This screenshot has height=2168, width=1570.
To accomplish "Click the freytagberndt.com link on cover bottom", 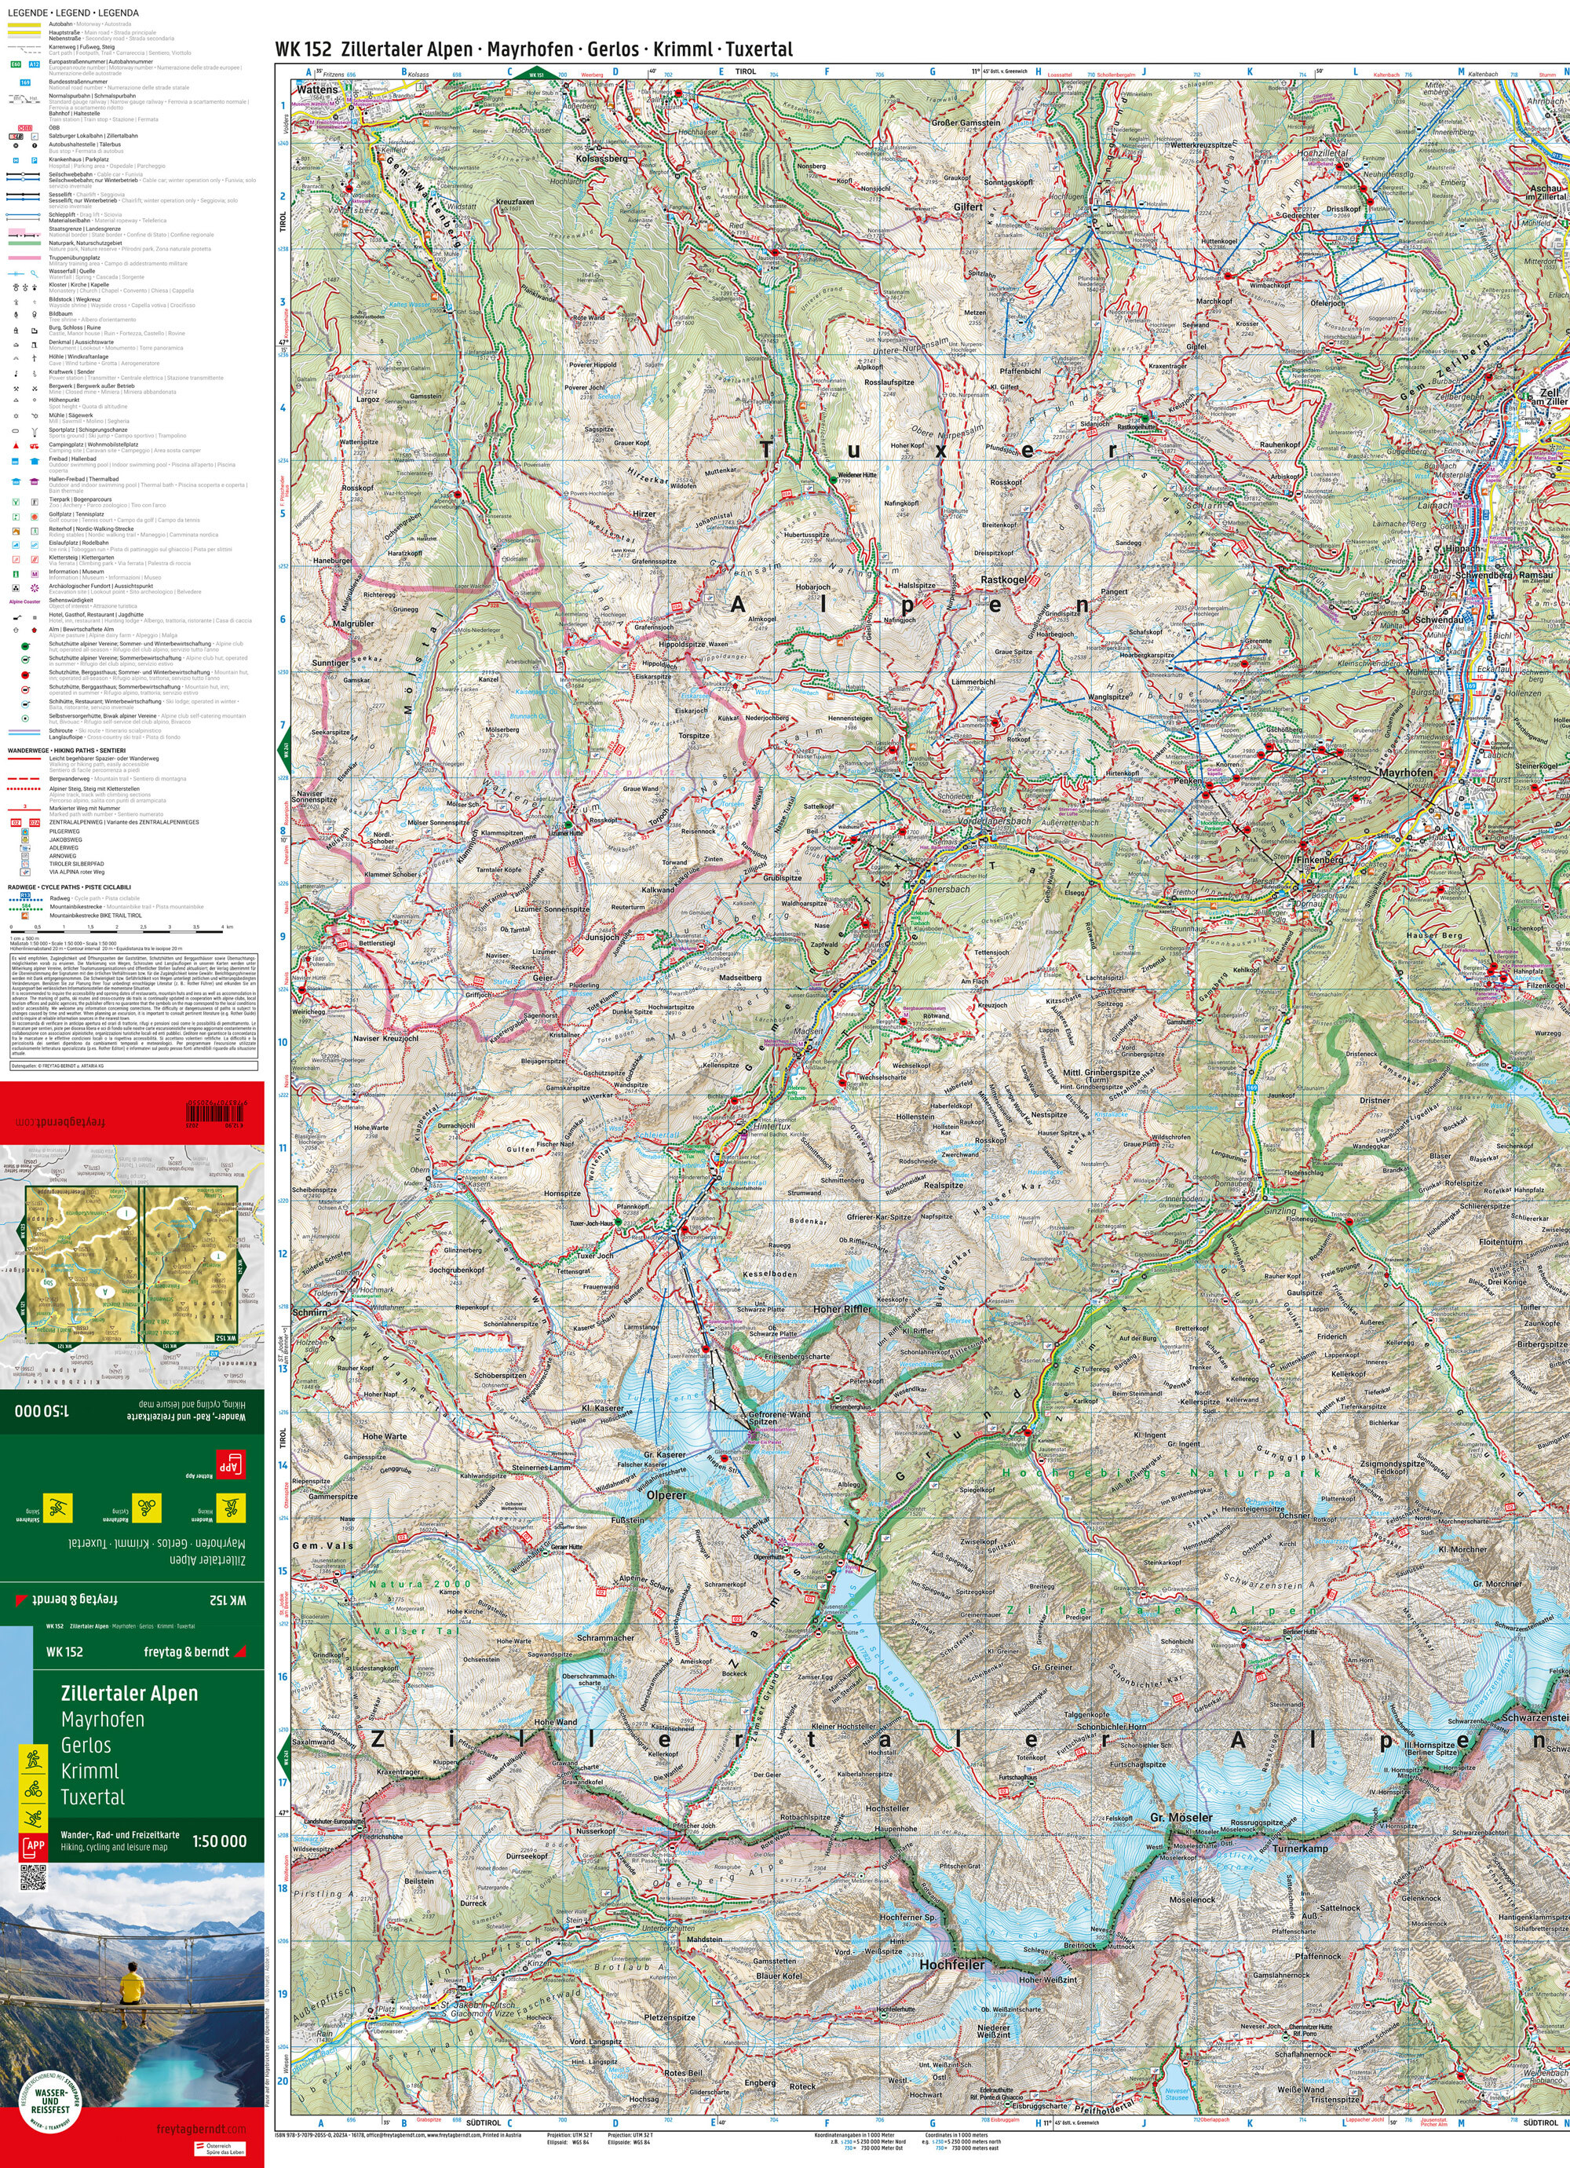I will click(x=201, y=2129).
